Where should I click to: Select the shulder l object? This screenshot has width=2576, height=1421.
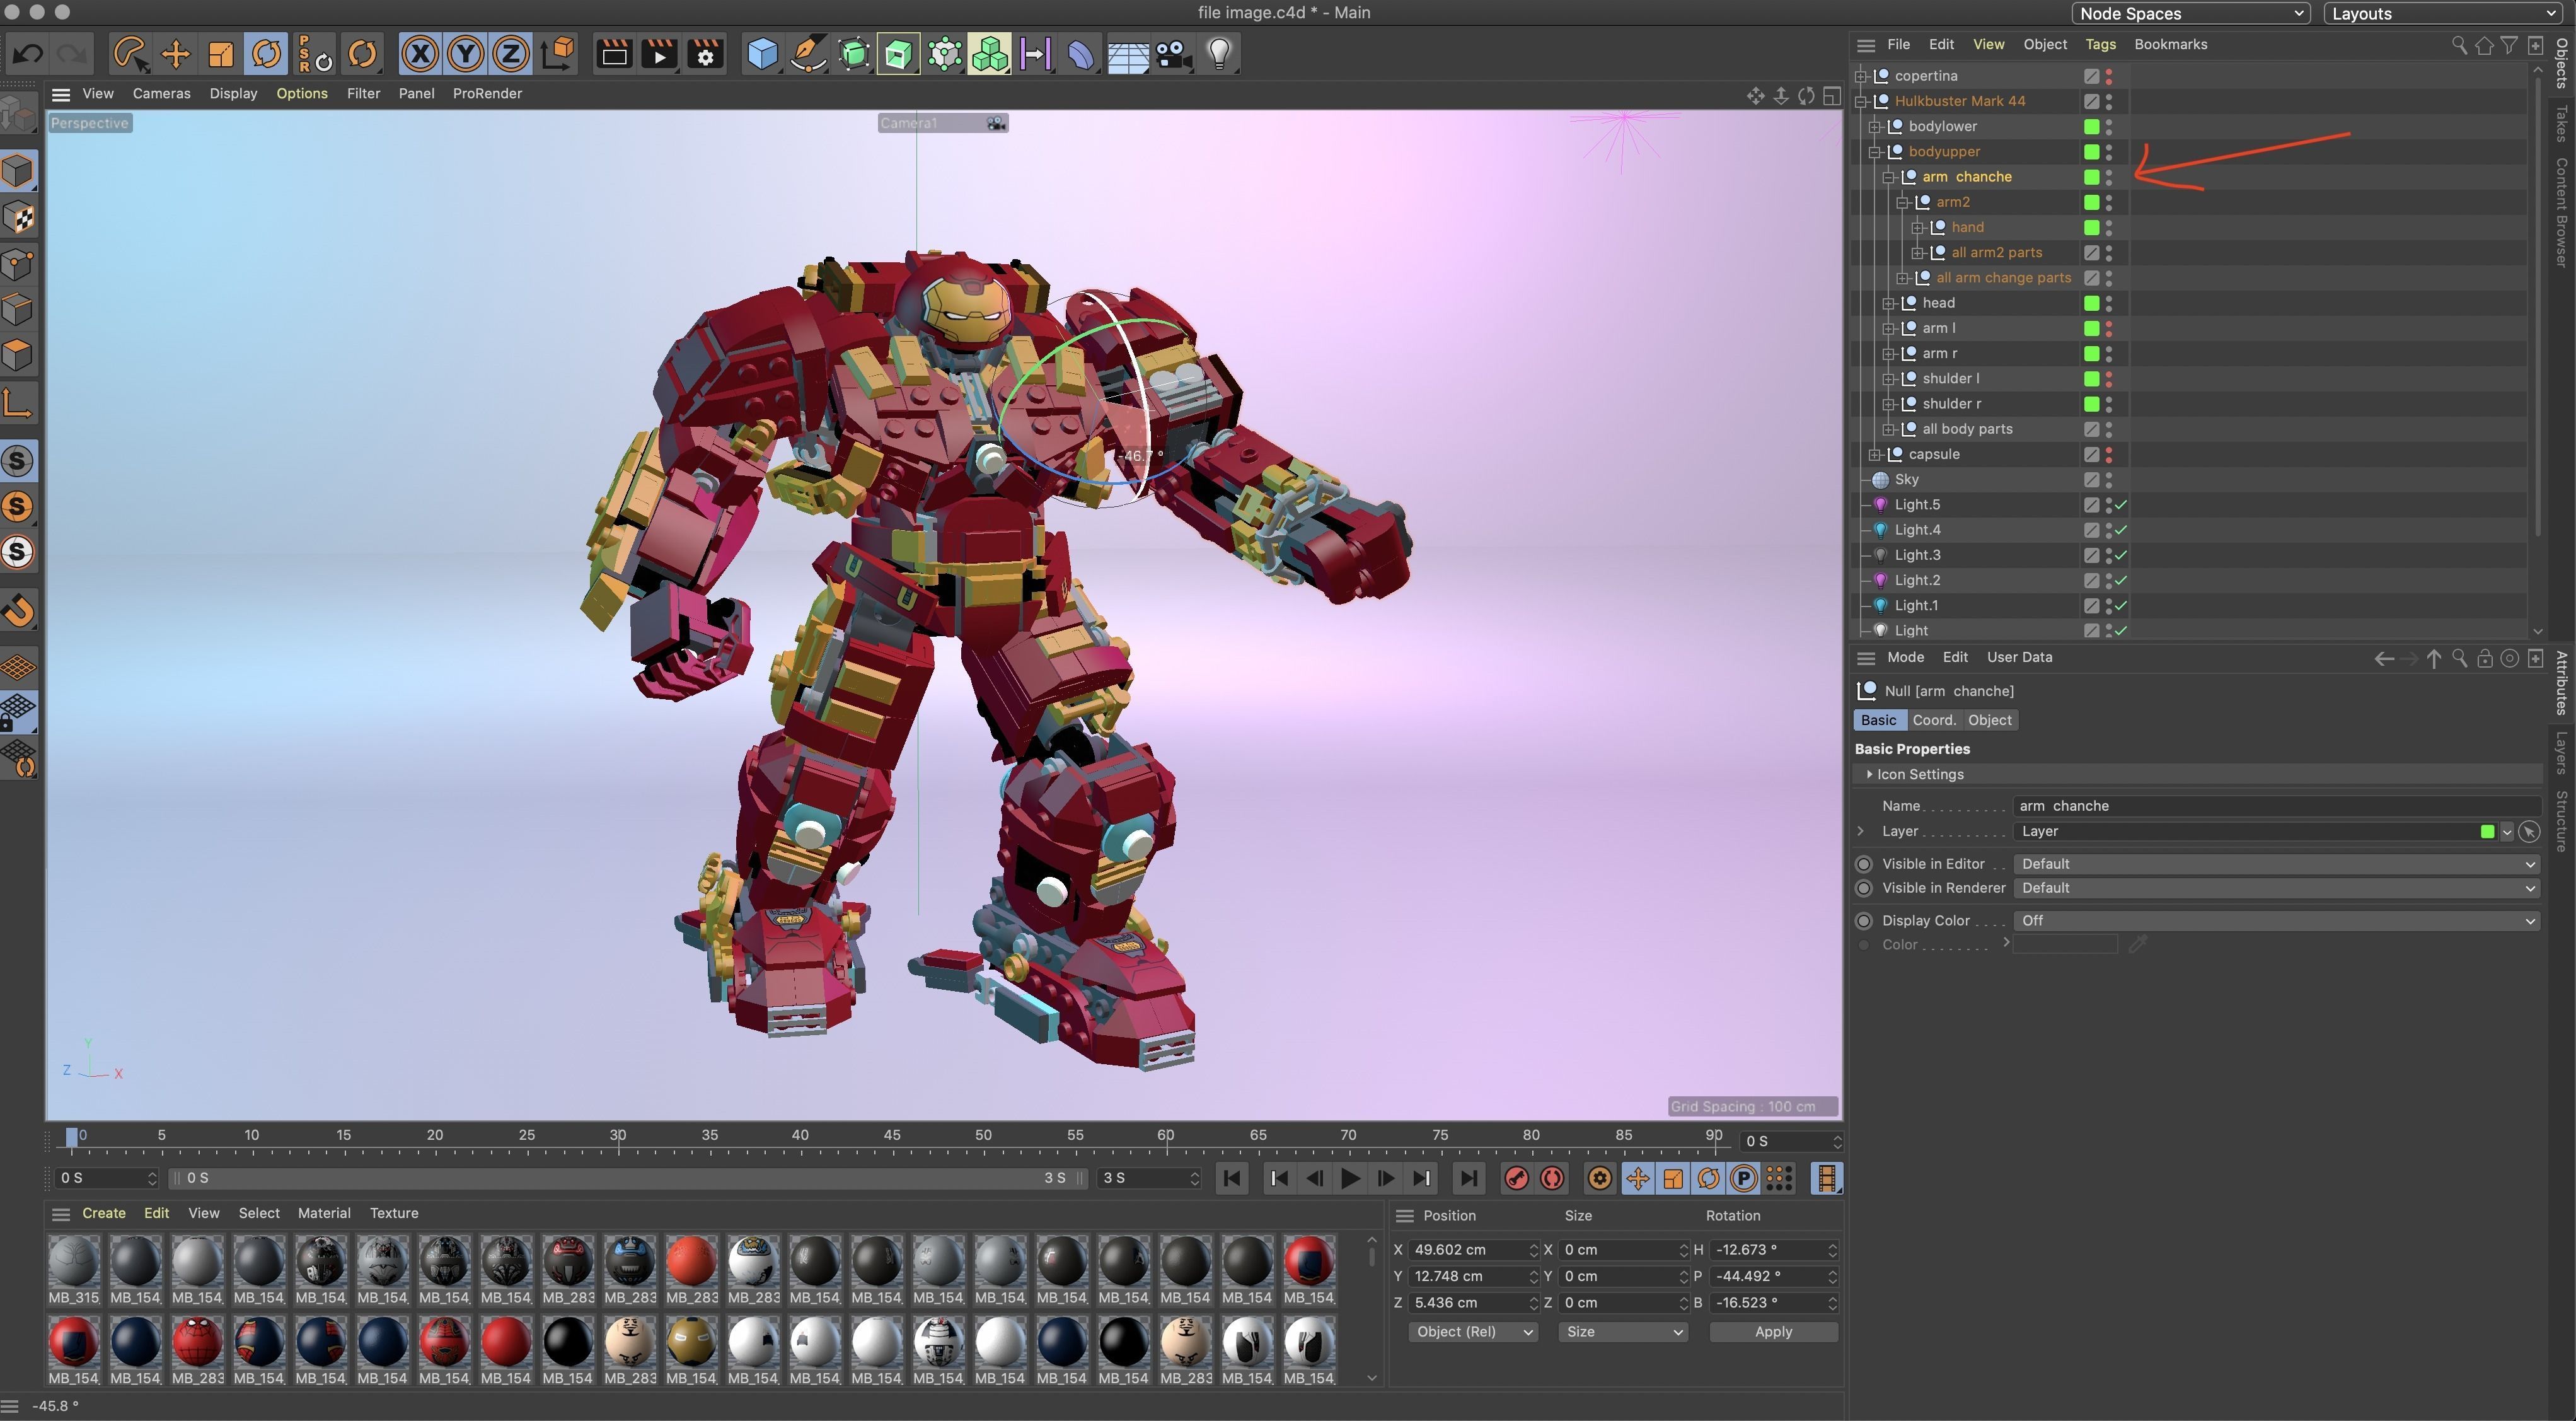click(1950, 379)
